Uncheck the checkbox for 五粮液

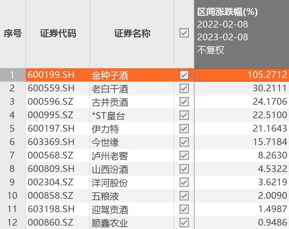184,196
